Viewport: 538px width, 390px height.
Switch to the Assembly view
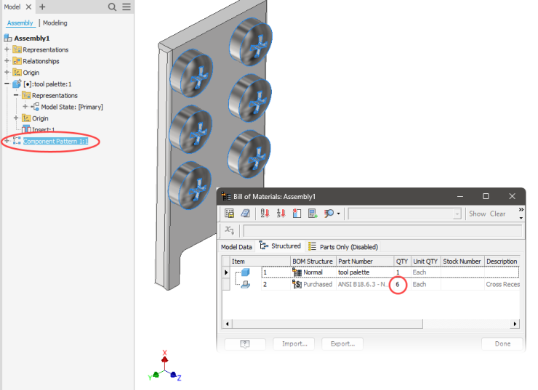(x=20, y=23)
